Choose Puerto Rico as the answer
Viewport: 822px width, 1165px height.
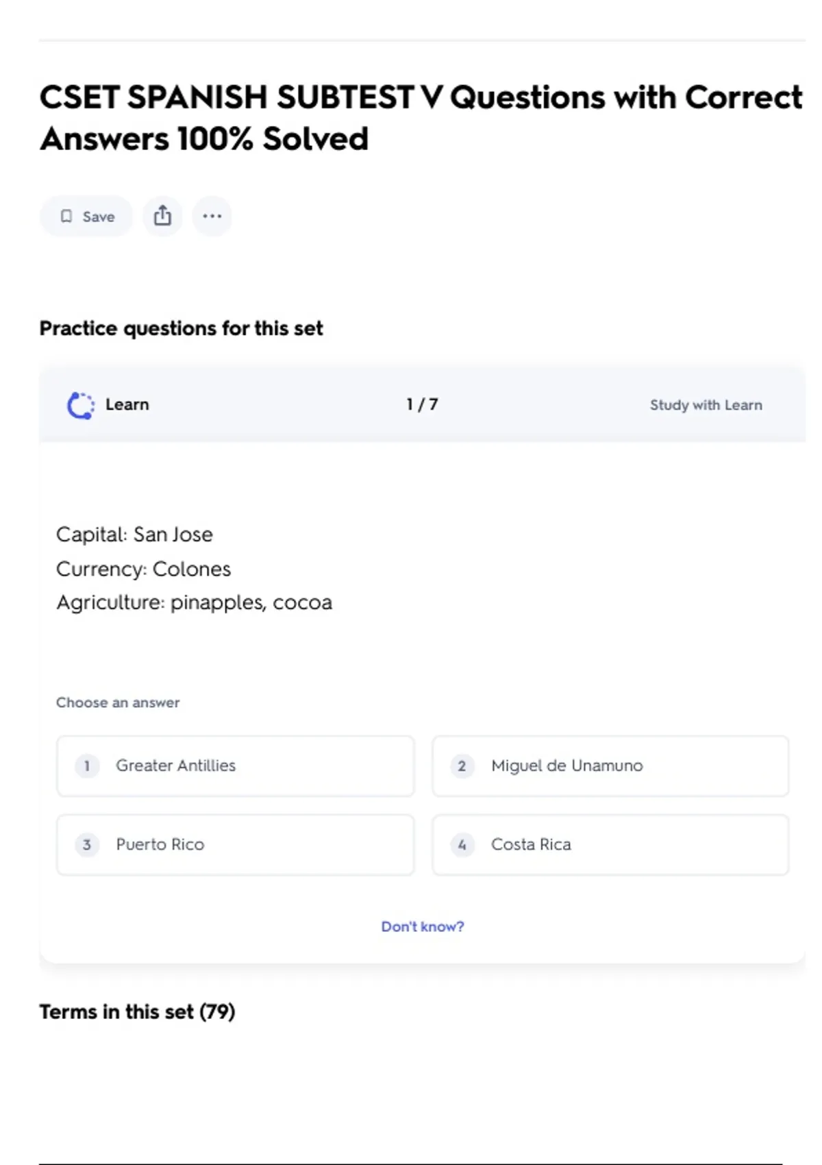pos(235,845)
